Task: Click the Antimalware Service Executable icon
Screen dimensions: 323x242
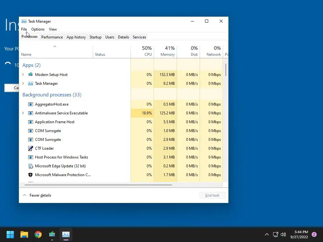Action: tap(31, 113)
